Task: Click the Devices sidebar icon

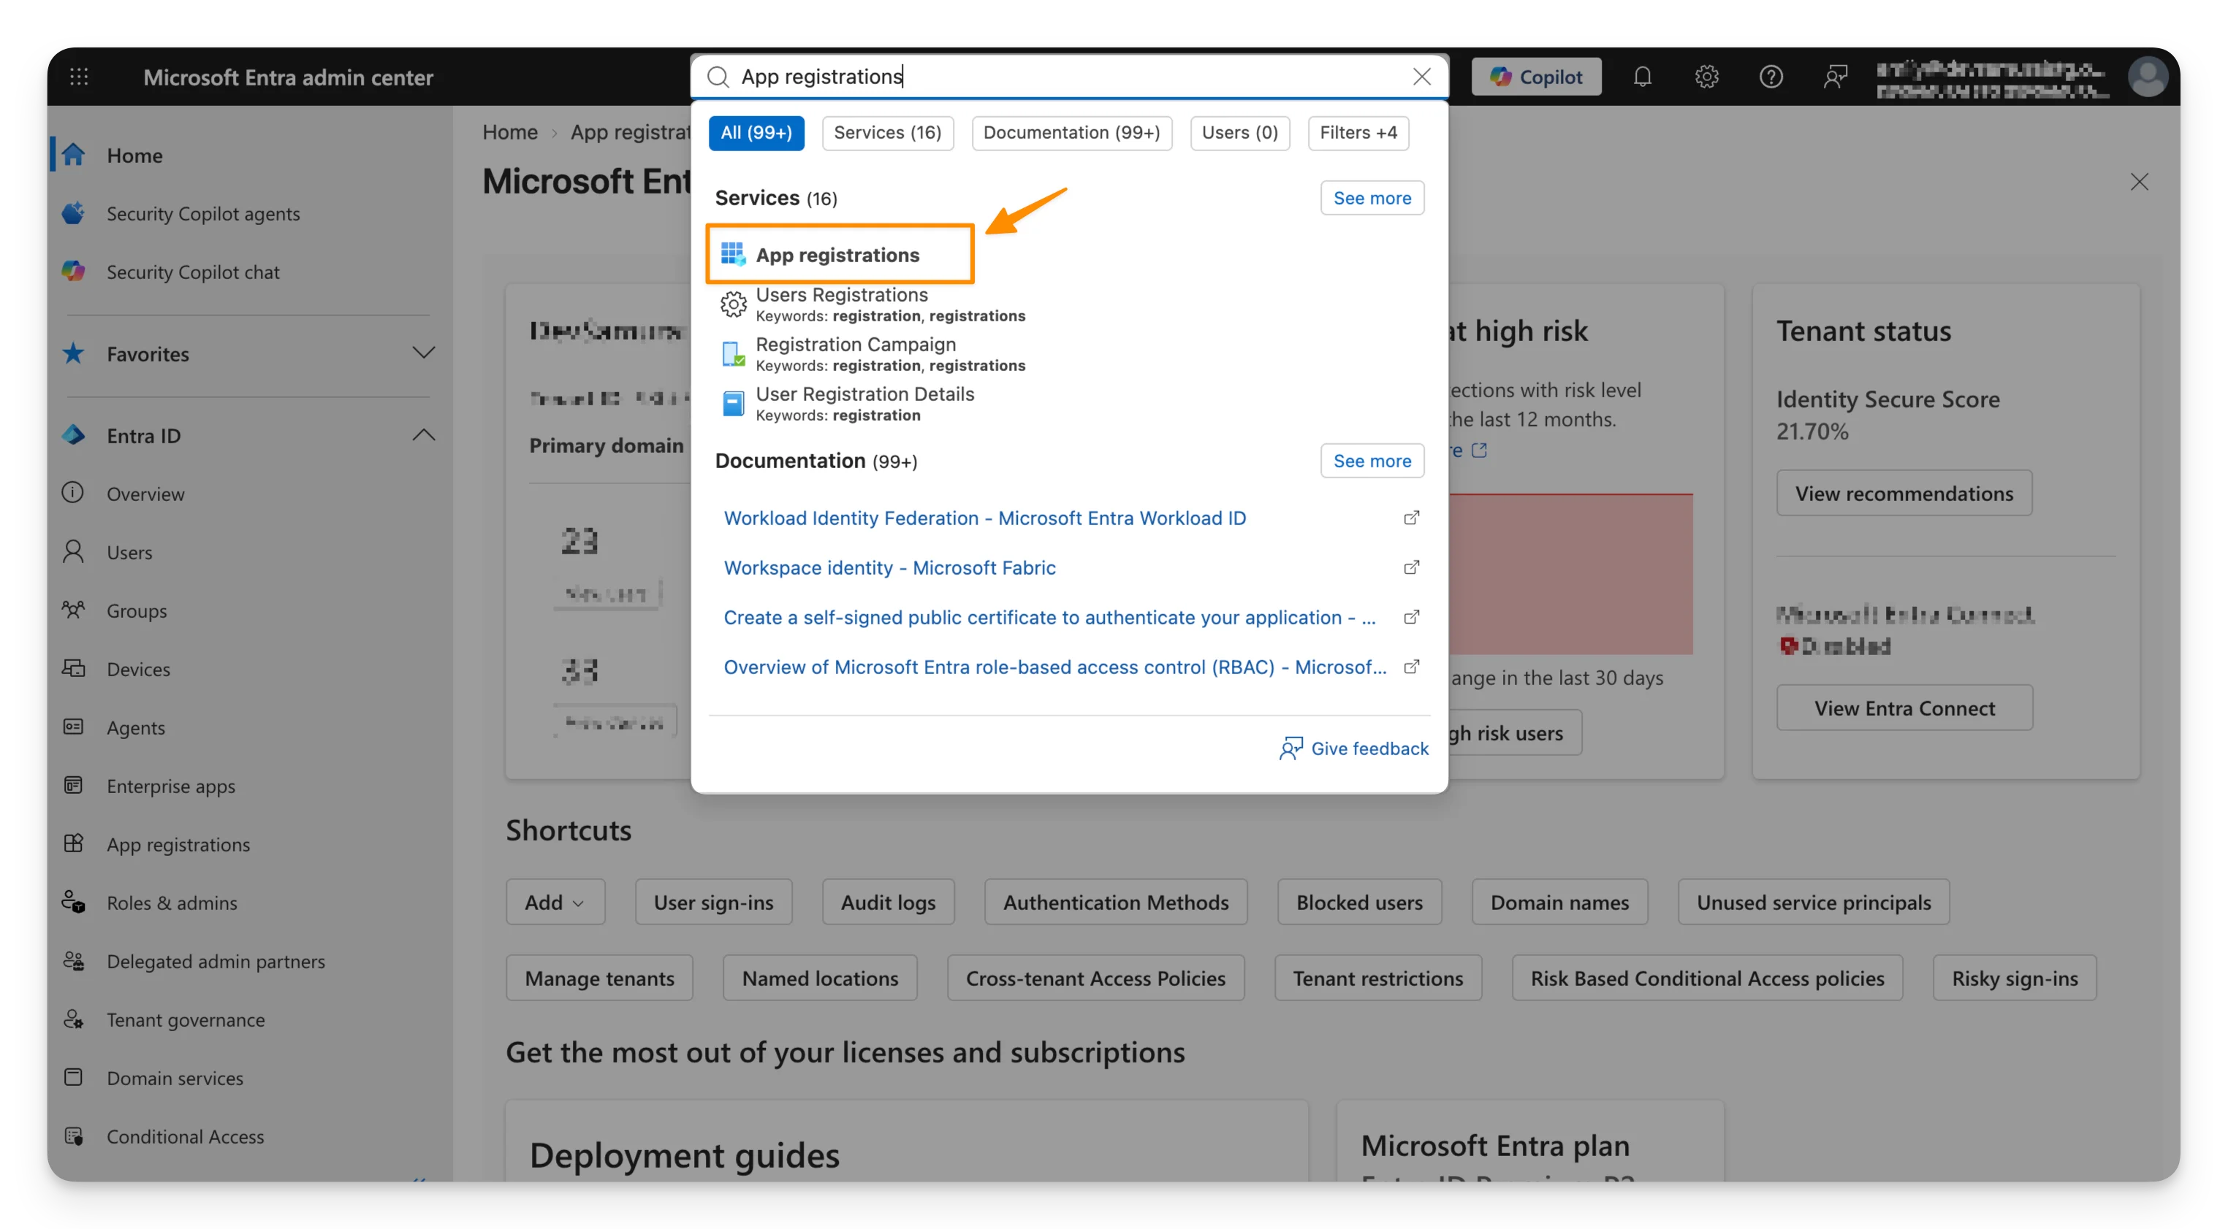Action: click(x=74, y=668)
